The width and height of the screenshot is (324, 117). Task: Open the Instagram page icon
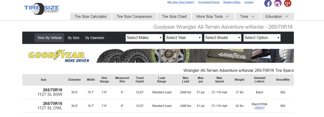[x=278, y=3]
